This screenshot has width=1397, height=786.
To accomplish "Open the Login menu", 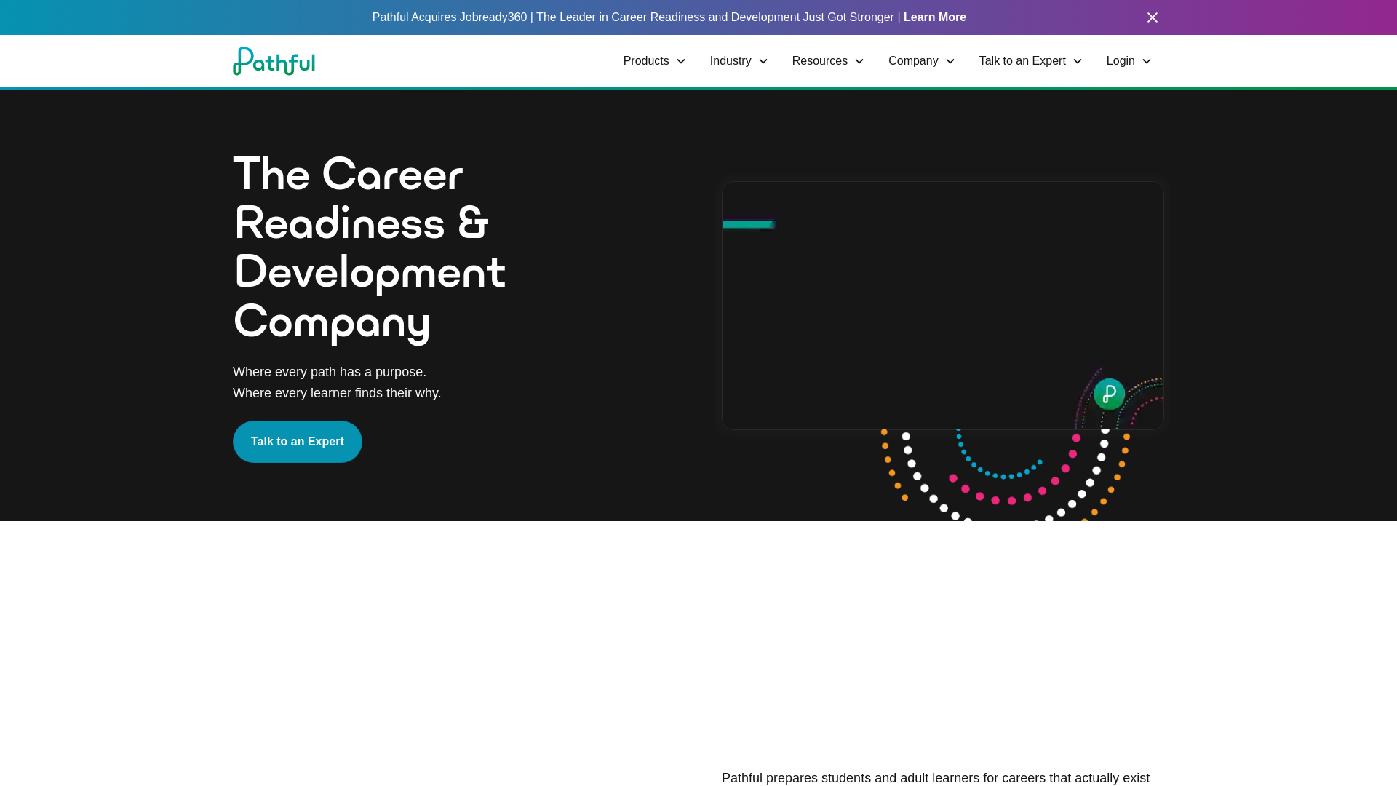I will [1121, 61].
